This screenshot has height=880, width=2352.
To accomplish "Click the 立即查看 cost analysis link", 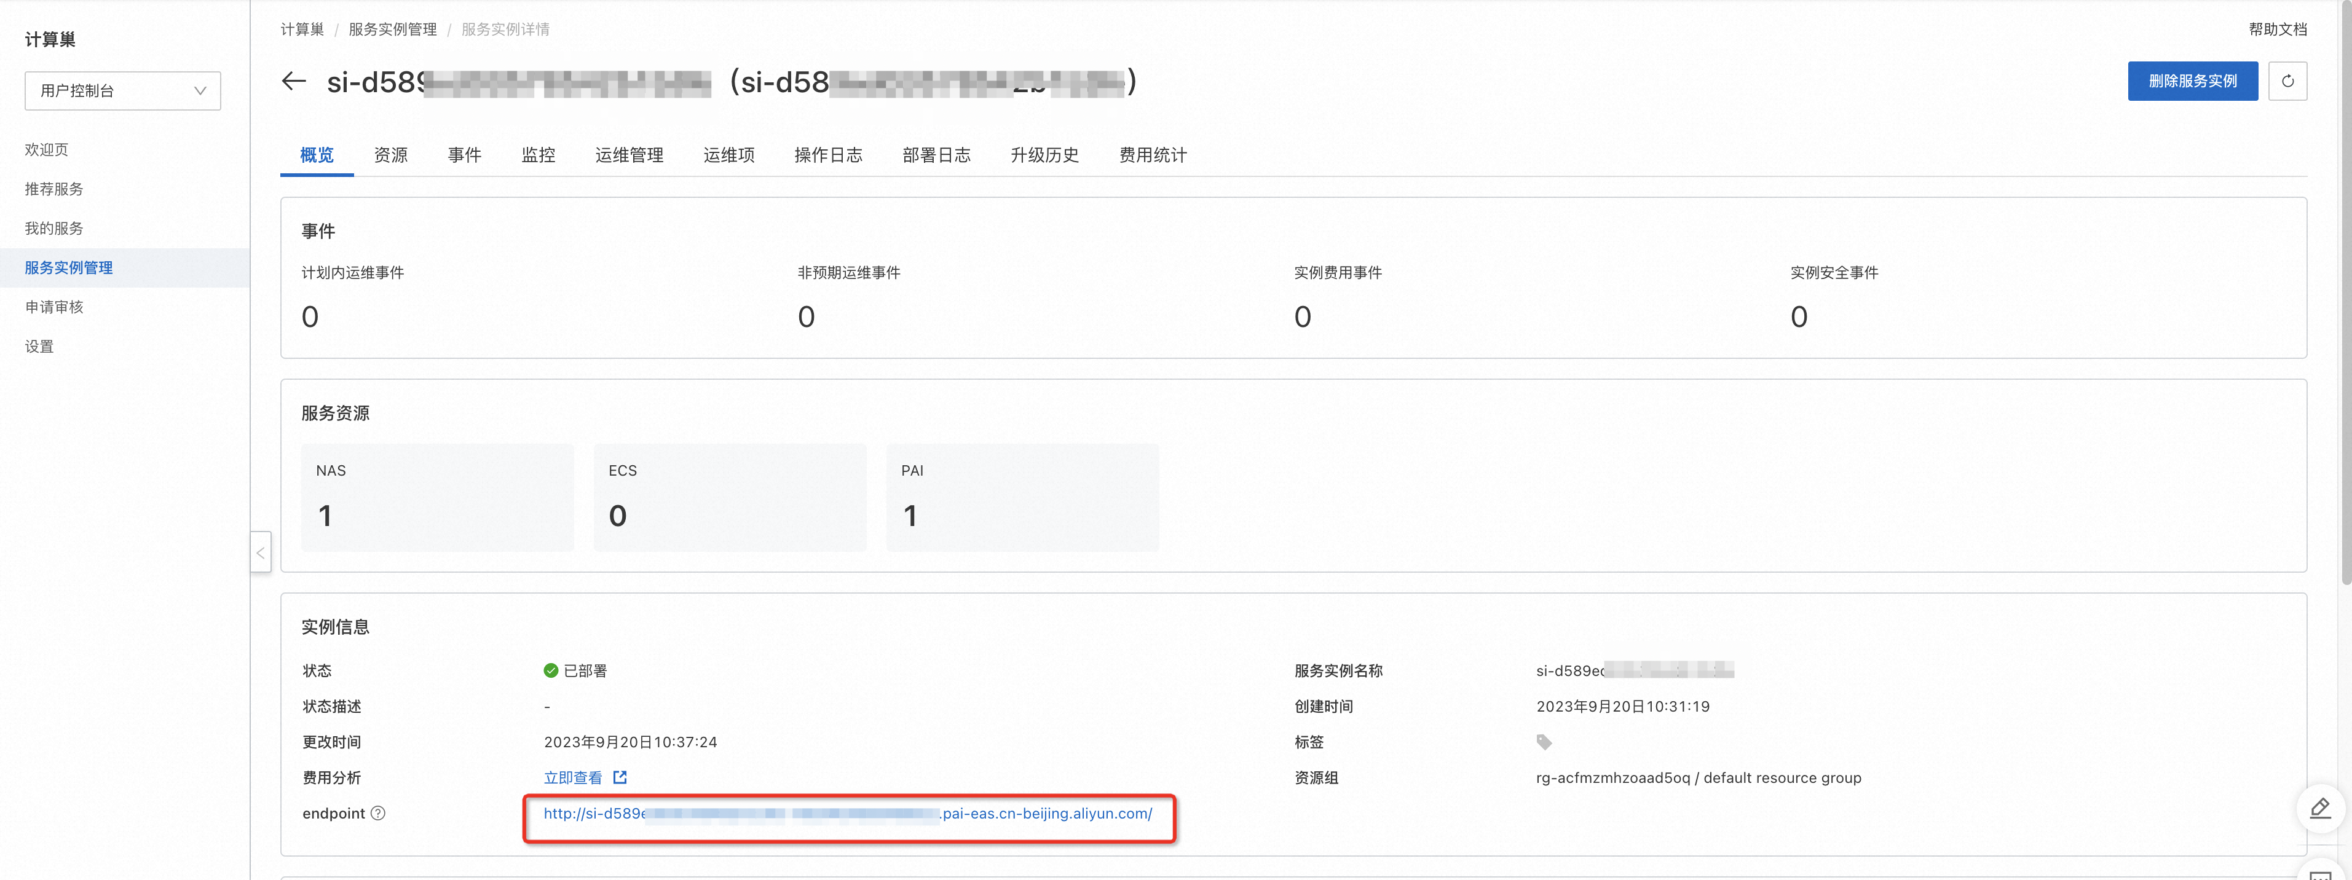I will point(572,778).
